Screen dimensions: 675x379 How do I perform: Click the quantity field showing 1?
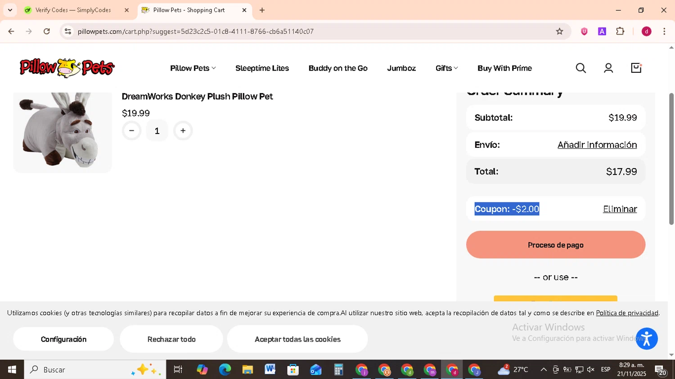coord(157,131)
